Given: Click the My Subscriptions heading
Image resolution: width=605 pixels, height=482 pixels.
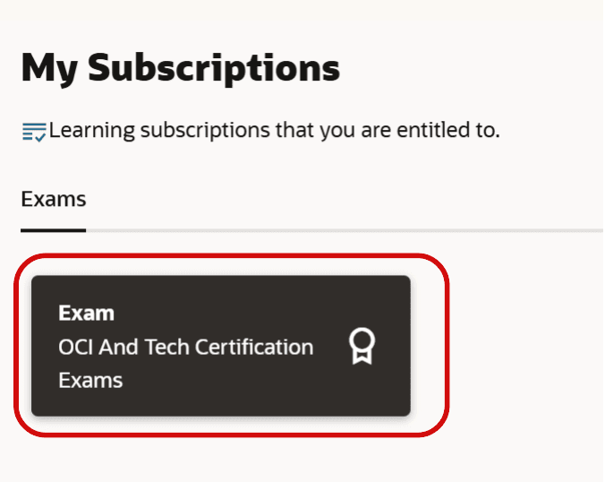Looking at the screenshot, I should point(180,68).
